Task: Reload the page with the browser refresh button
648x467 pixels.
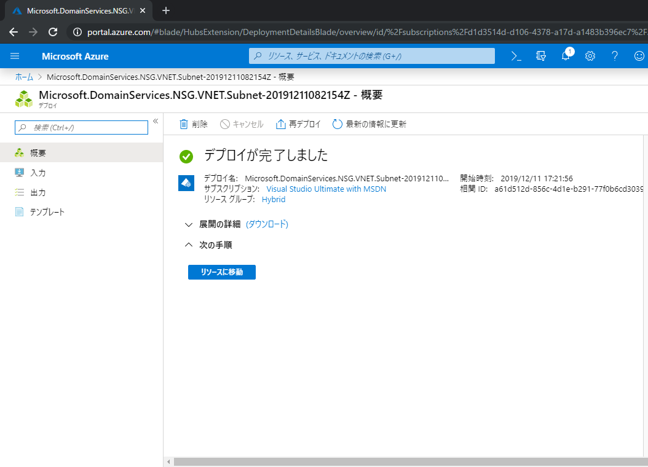Action: click(x=53, y=32)
